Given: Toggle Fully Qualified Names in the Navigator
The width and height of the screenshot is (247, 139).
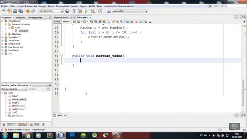Looking at the screenshot, I should tap(32, 125).
